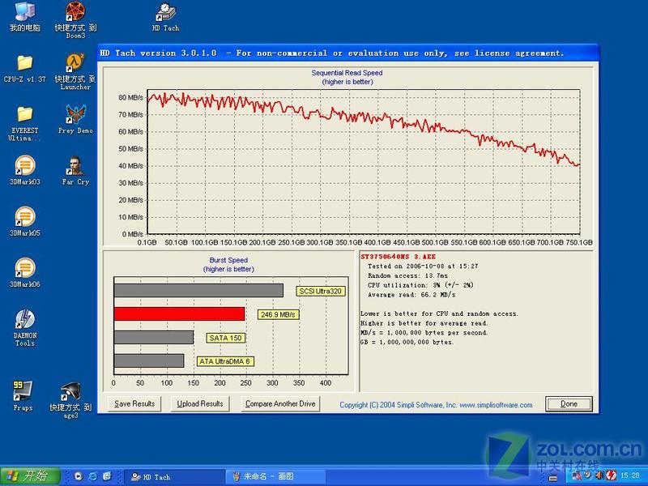
Task: Click the third quick launch icon
Action: [107, 476]
